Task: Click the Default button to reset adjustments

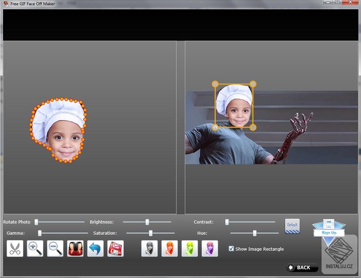Action: pos(292,226)
